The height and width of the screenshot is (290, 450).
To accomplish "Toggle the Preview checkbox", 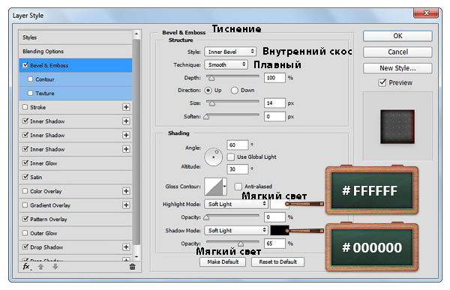I will pos(382,82).
